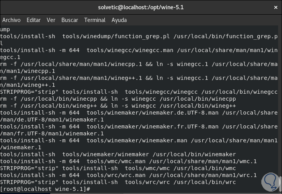Open the Archivo menu
The image size is (282, 194).
click(12, 20)
